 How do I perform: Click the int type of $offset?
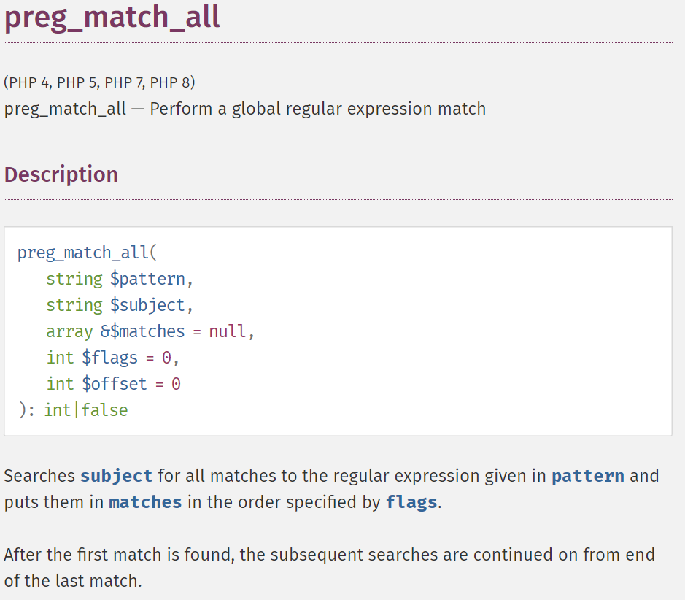pos(61,384)
